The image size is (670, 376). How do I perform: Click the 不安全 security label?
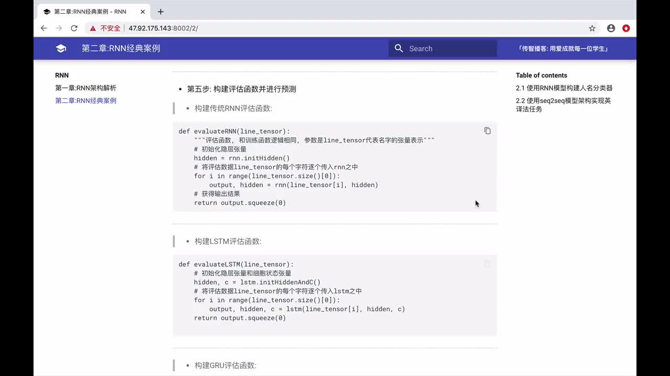pyautogui.click(x=110, y=28)
